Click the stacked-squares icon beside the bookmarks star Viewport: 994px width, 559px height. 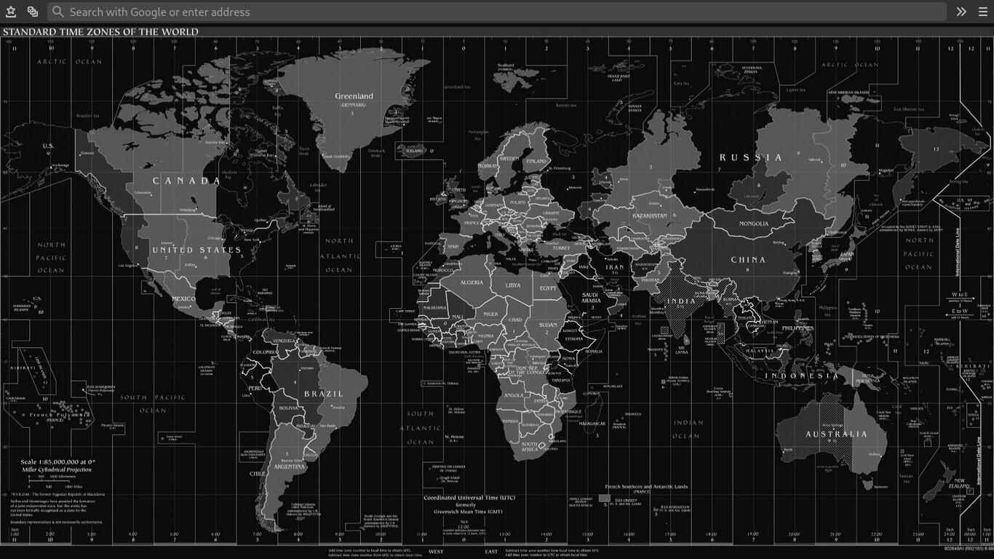click(x=33, y=12)
